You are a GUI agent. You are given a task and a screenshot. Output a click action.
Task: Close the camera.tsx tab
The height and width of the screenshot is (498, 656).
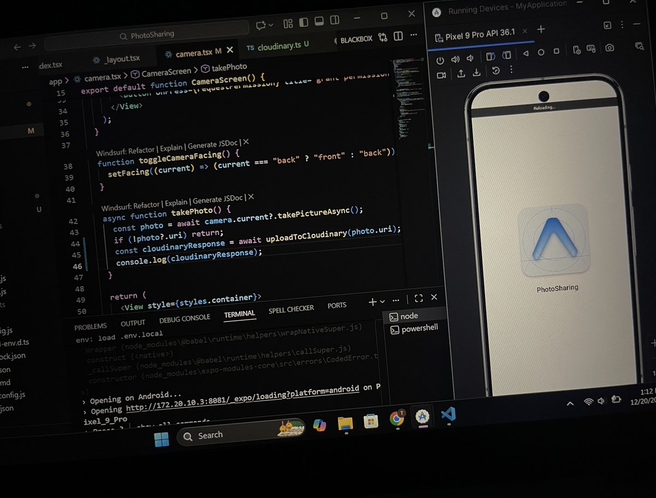pyautogui.click(x=230, y=50)
